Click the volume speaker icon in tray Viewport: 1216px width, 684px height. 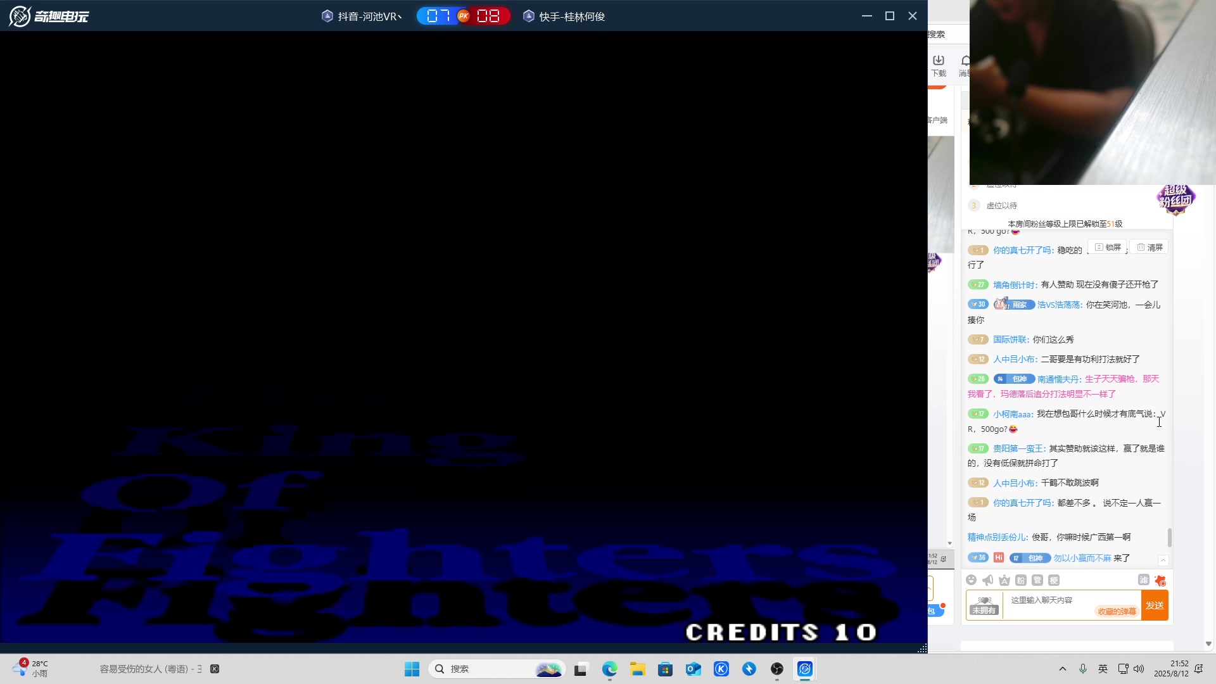(x=1139, y=669)
